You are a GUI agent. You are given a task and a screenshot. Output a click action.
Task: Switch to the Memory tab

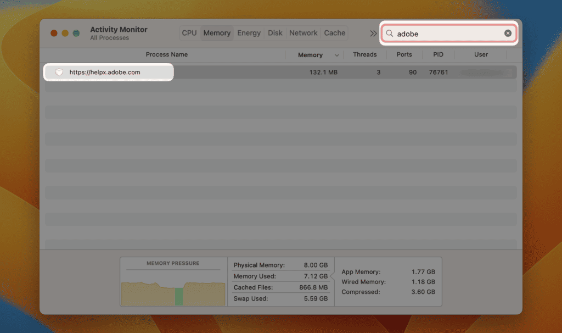[x=217, y=33]
